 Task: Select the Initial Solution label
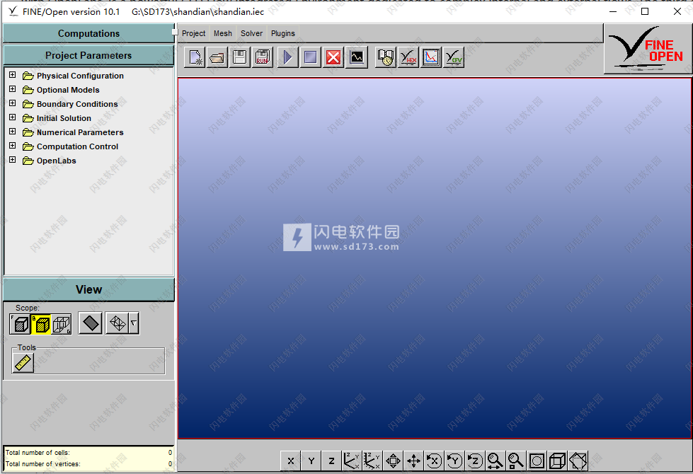click(64, 118)
